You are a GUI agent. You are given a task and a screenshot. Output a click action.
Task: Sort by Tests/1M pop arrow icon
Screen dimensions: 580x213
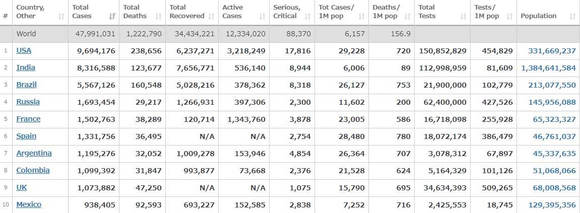coord(509,17)
